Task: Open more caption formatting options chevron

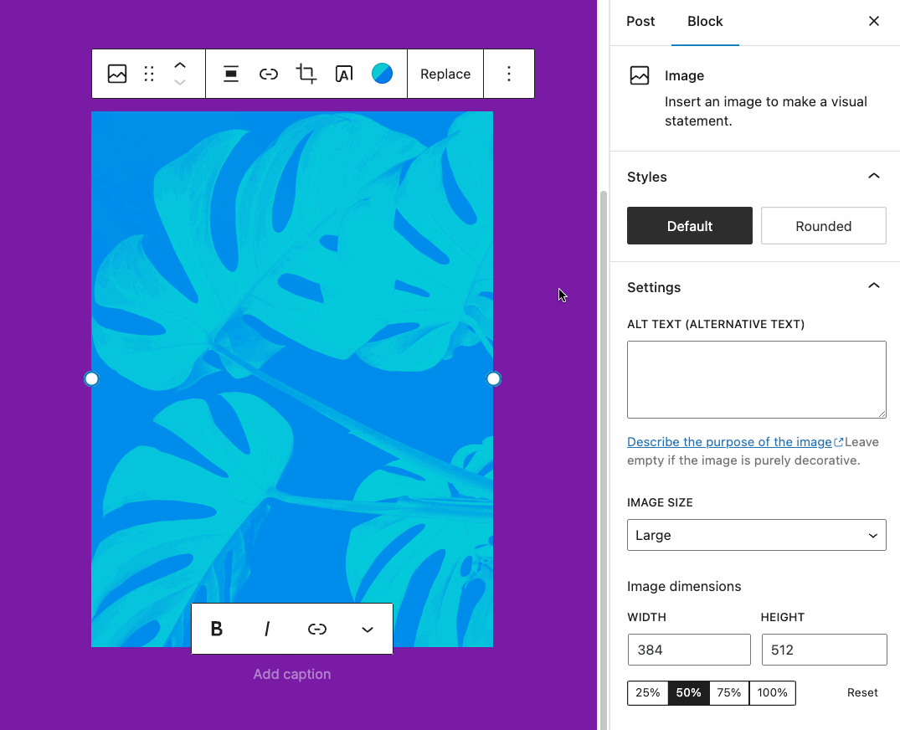Action: point(368,629)
